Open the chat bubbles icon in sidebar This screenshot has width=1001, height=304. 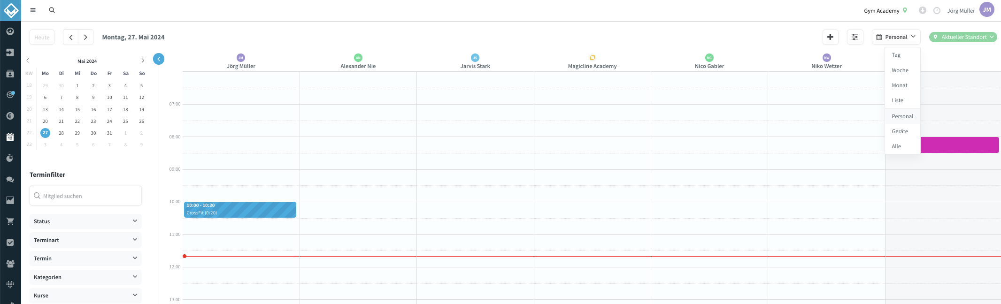pyautogui.click(x=10, y=179)
